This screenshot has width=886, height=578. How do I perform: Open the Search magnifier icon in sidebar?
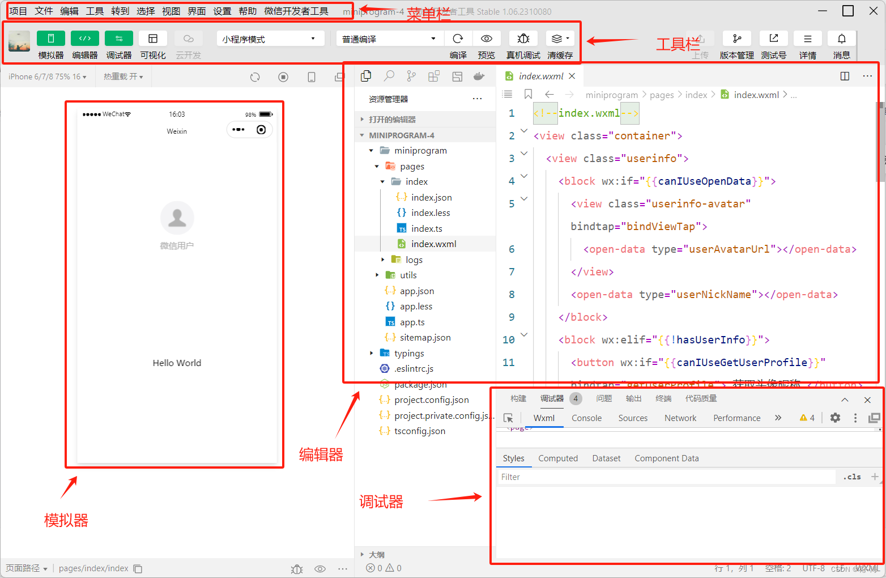click(x=389, y=76)
